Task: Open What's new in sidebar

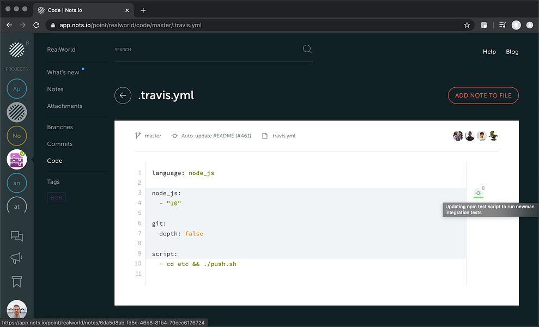Action: [63, 72]
